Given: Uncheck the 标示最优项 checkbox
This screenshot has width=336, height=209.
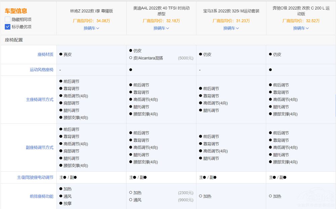Looking at the screenshot, I should [x=8, y=27].
